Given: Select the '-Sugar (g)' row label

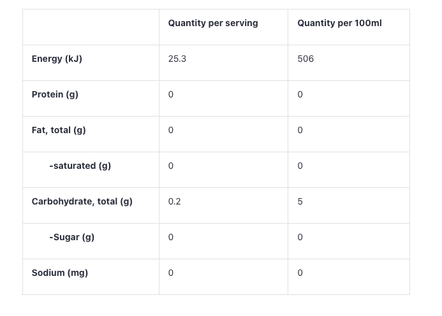Looking at the screenshot, I should click(x=71, y=237).
